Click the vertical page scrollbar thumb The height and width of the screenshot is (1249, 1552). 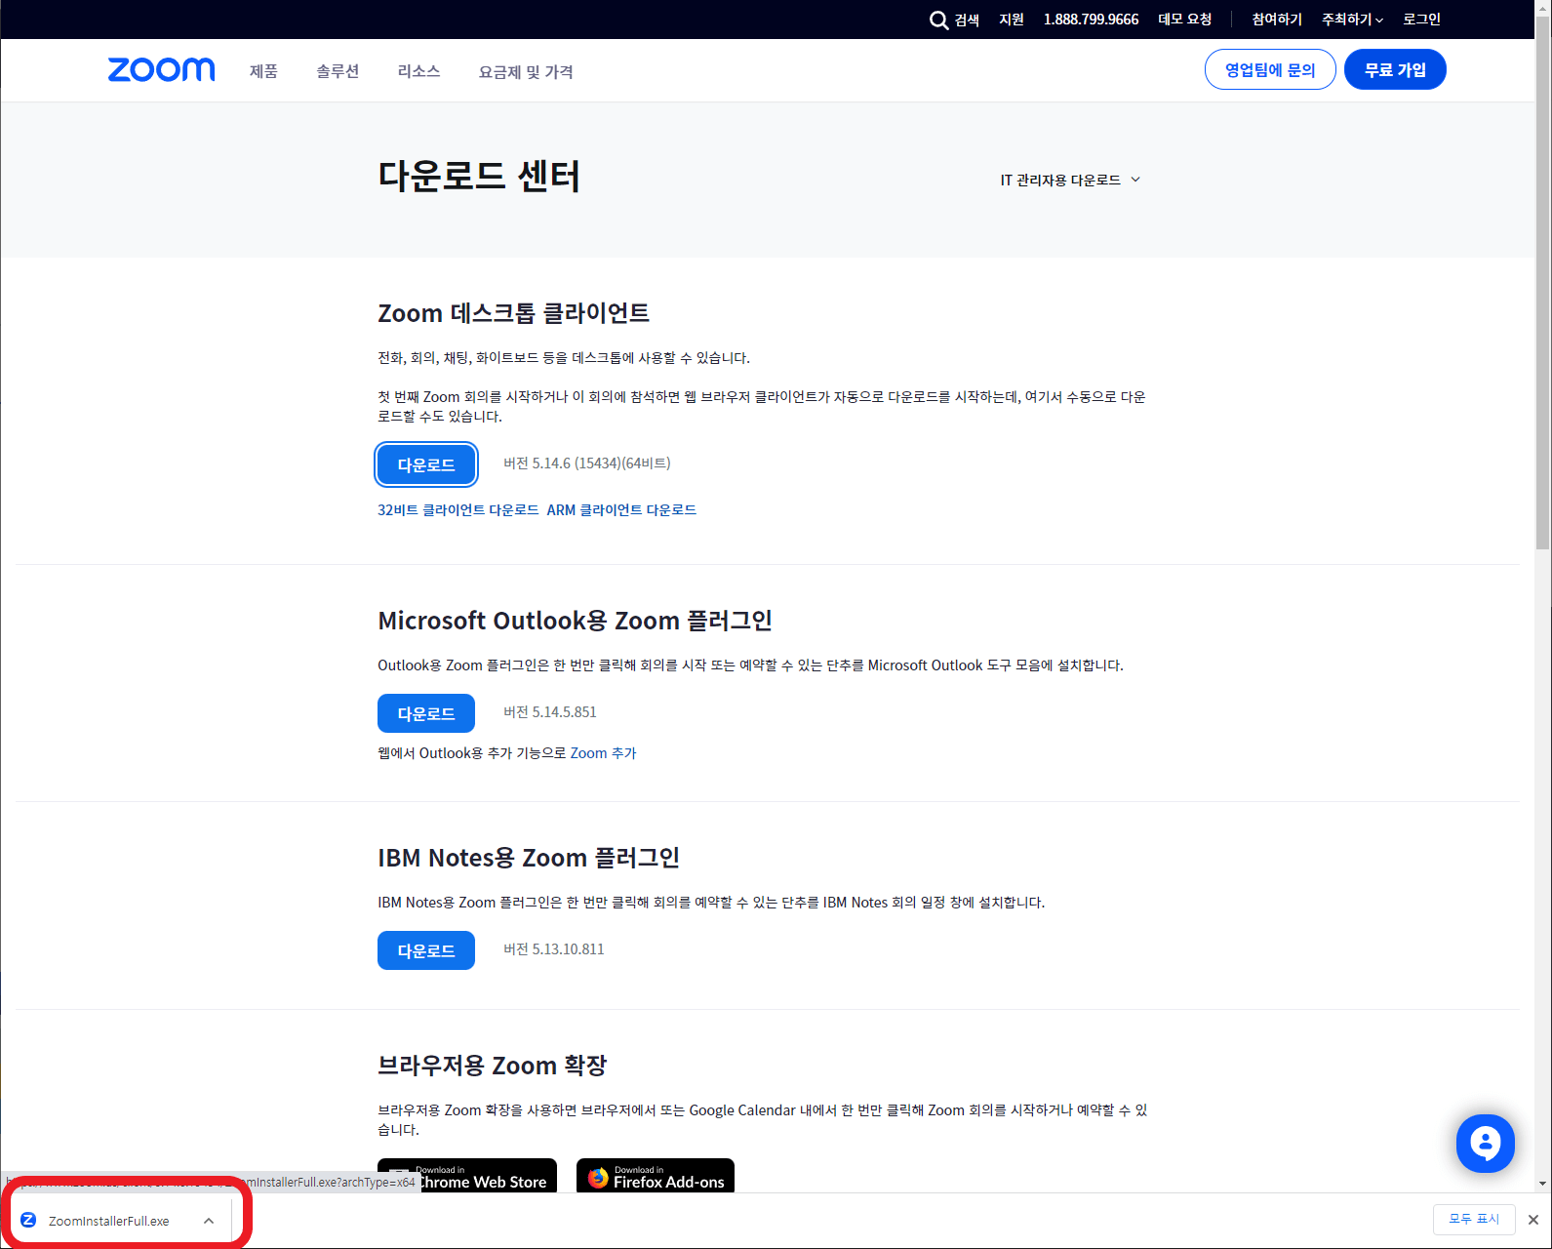click(1542, 283)
